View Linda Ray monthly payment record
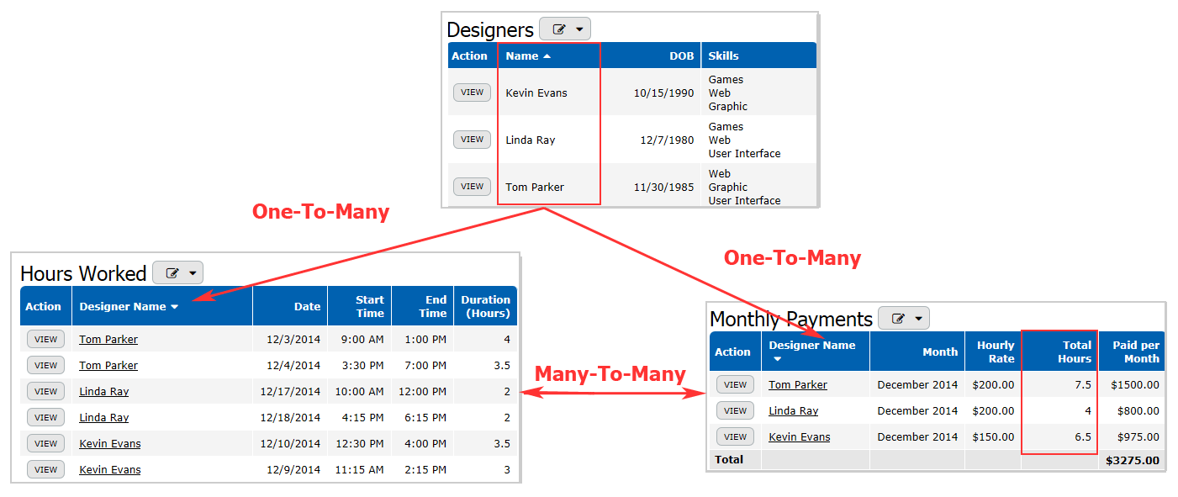 coord(735,410)
